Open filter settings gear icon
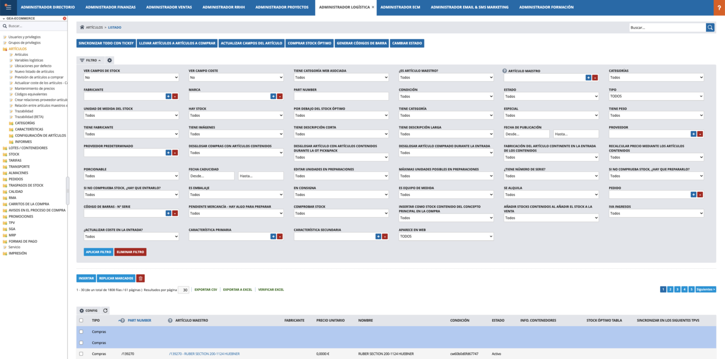The width and height of the screenshot is (725, 359). point(110,60)
